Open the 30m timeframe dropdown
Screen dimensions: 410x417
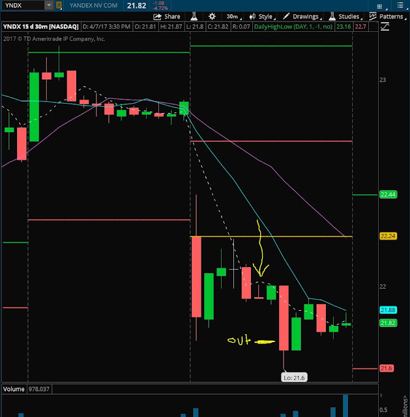point(233,16)
